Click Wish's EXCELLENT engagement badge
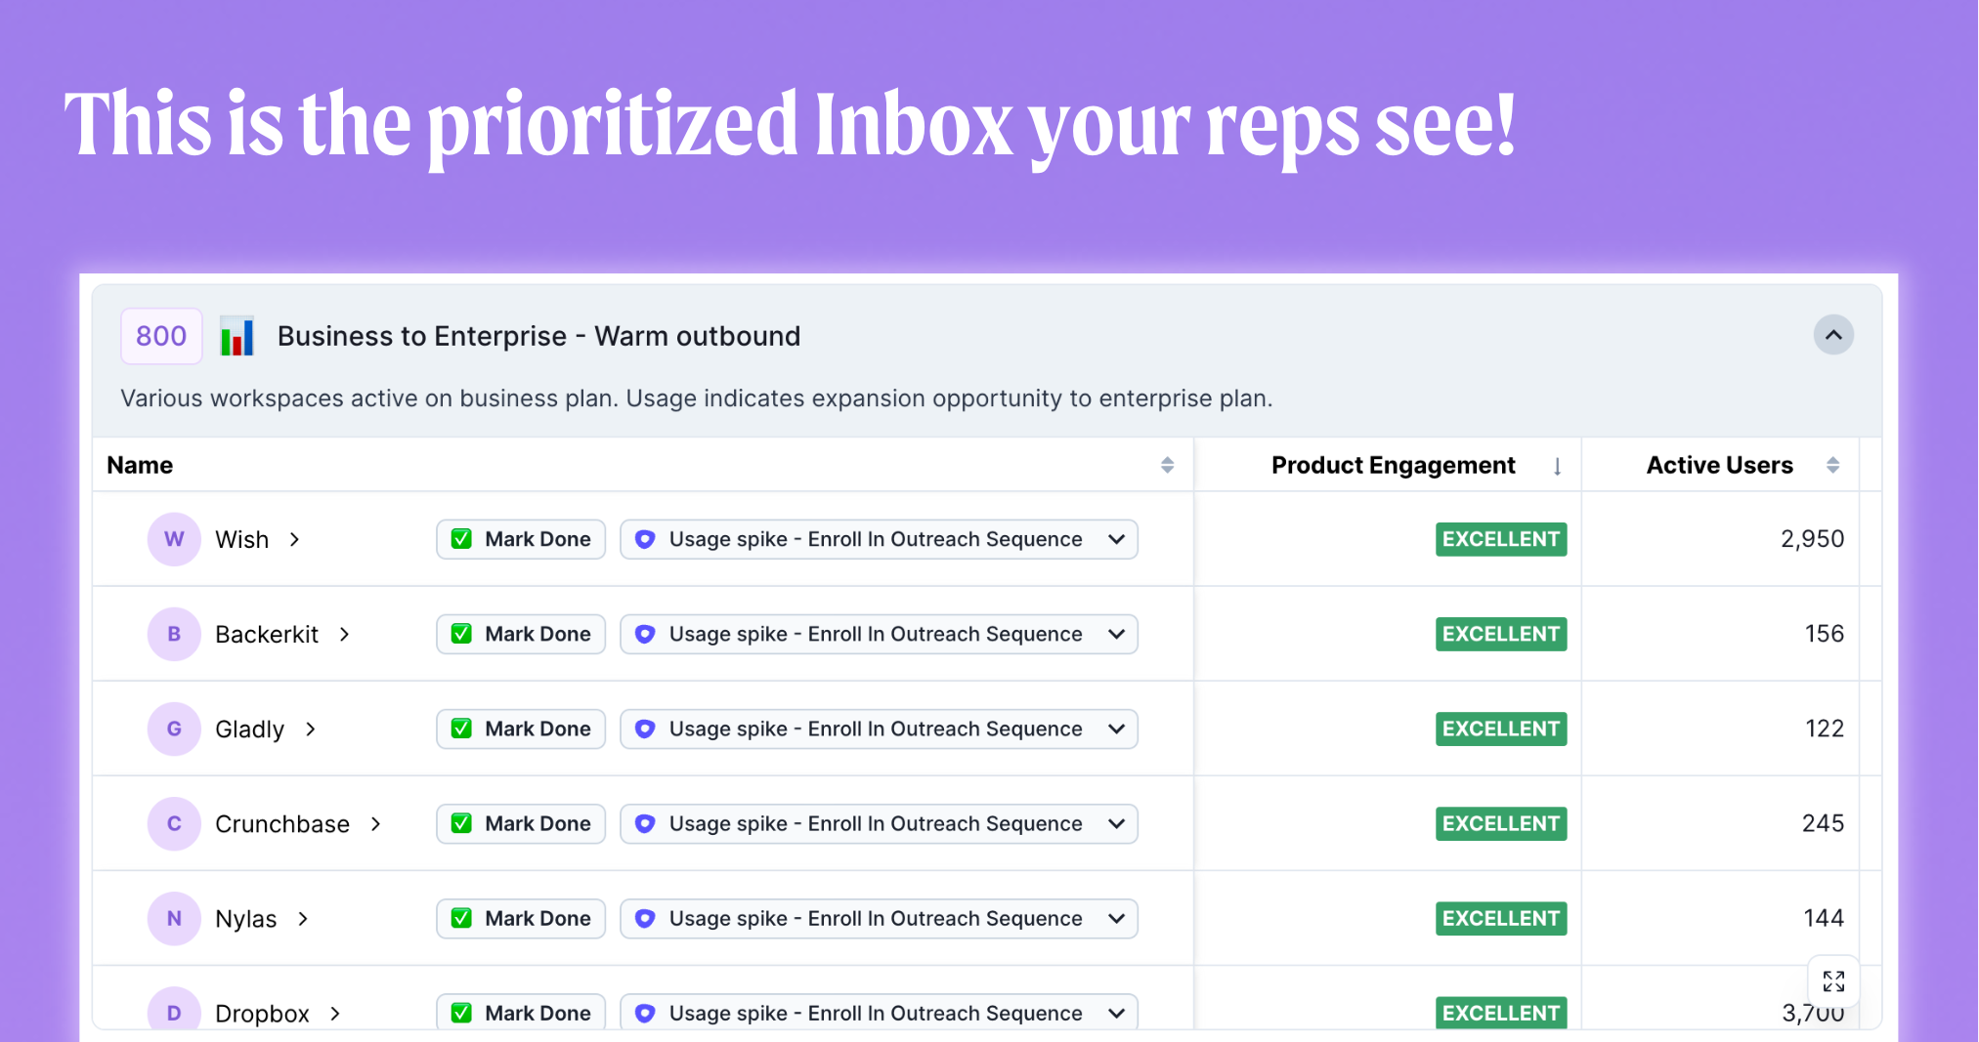1979x1042 pixels. (1501, 539)
